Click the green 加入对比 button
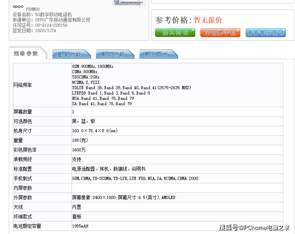295x234 pixels. pyautogui.click(x=175, y=33)
